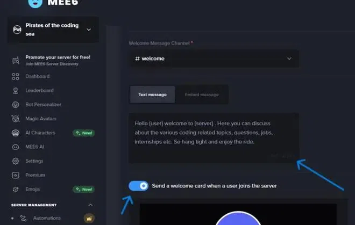The image size is (355, 225).
Task: Open the Magic Avatars icon
Action: pyautogui.click(x=16, y=119)
